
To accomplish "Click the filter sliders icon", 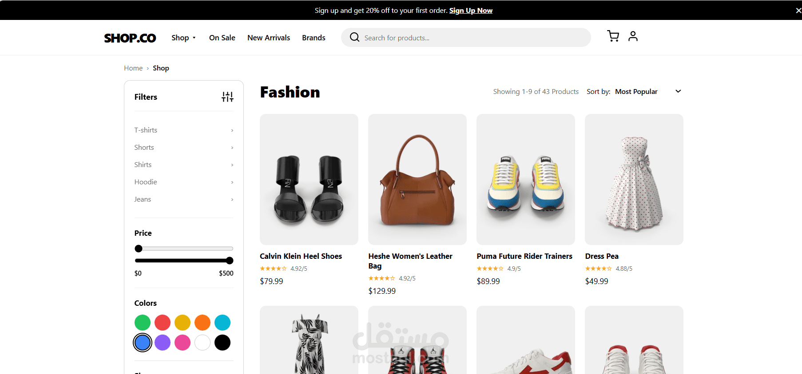I will [x=227, y=97].
